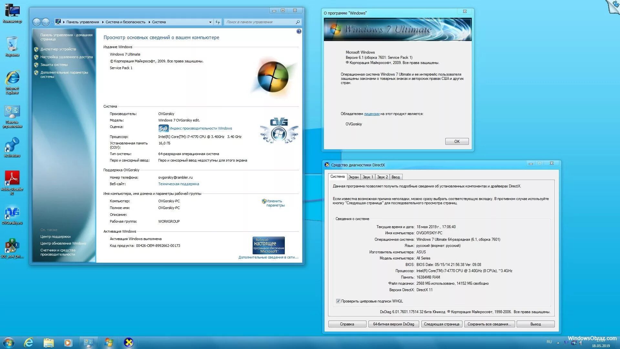
Task: Open Панель управления desktop shortcut
Action: tap(12, 116)
